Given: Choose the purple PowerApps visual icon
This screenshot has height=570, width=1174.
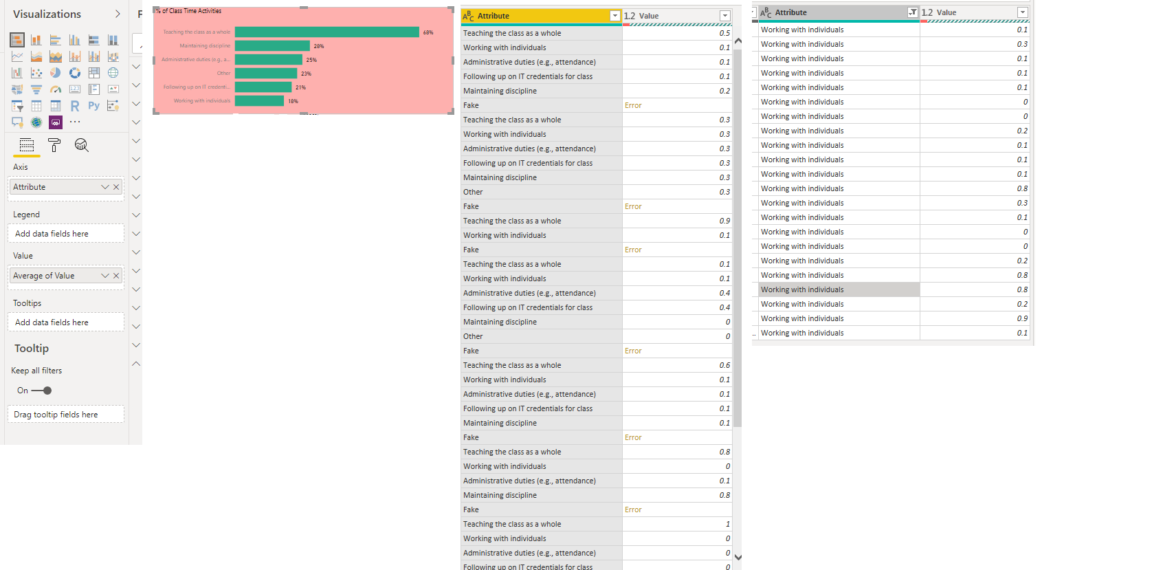Looking at the screenshot, I should coord(56,122).
